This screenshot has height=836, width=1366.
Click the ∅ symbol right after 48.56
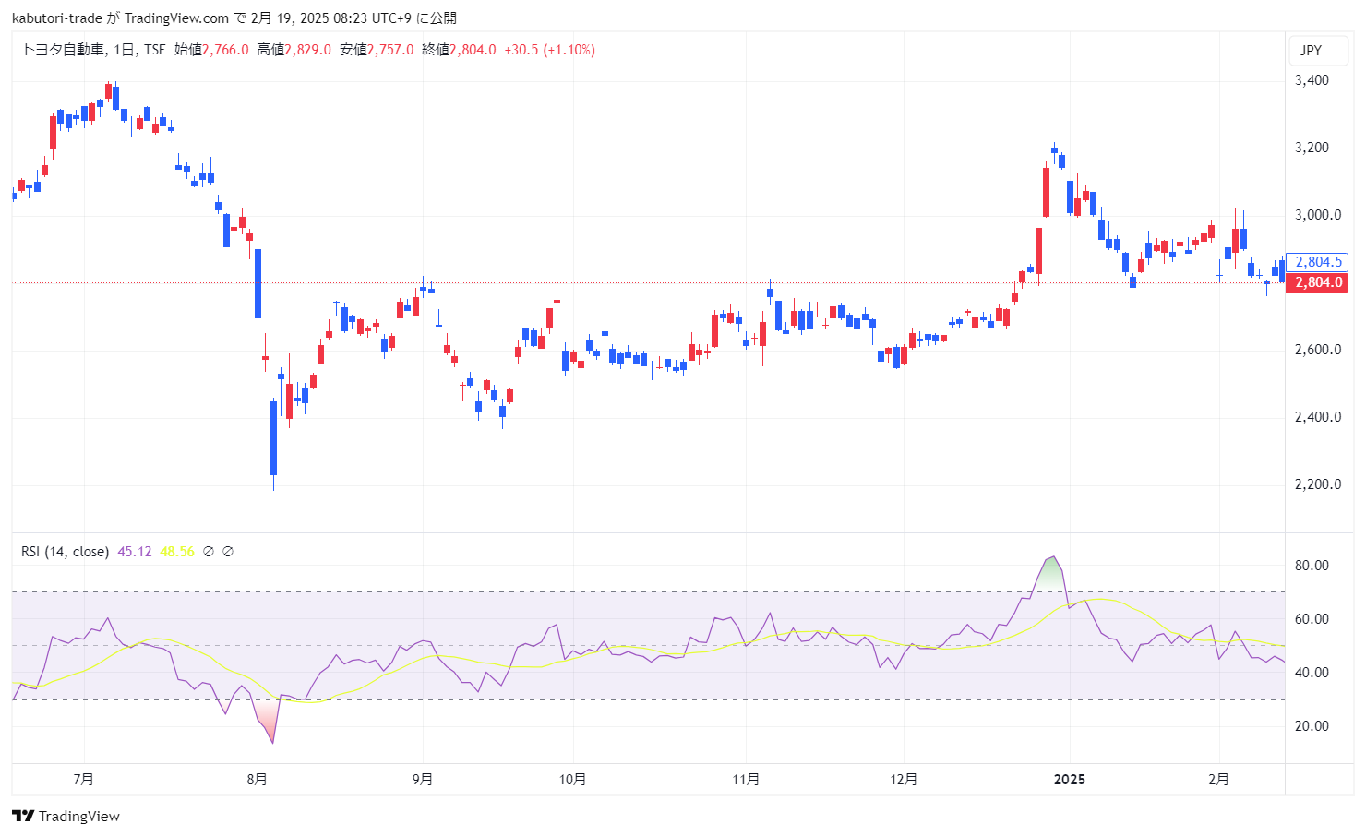[209, 552]
